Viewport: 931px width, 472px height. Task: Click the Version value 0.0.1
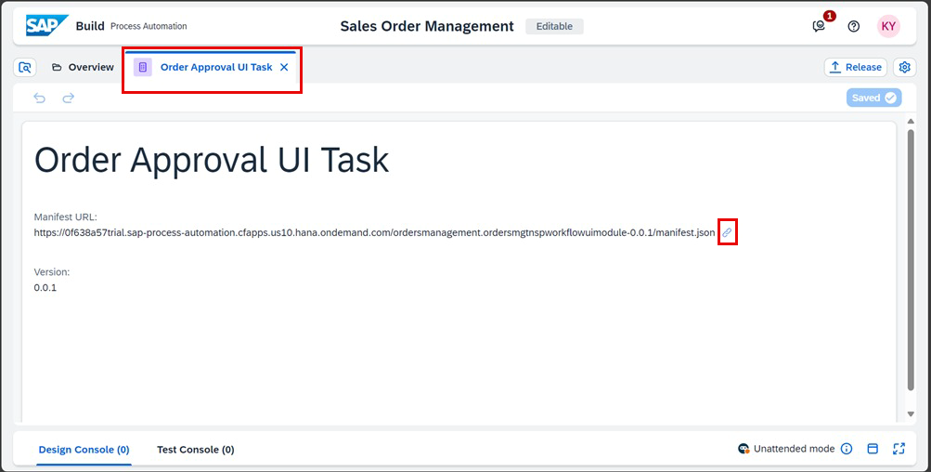click(x=45, y=288)
